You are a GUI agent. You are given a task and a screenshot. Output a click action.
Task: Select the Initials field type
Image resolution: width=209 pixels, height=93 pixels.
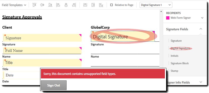(174, 56)
